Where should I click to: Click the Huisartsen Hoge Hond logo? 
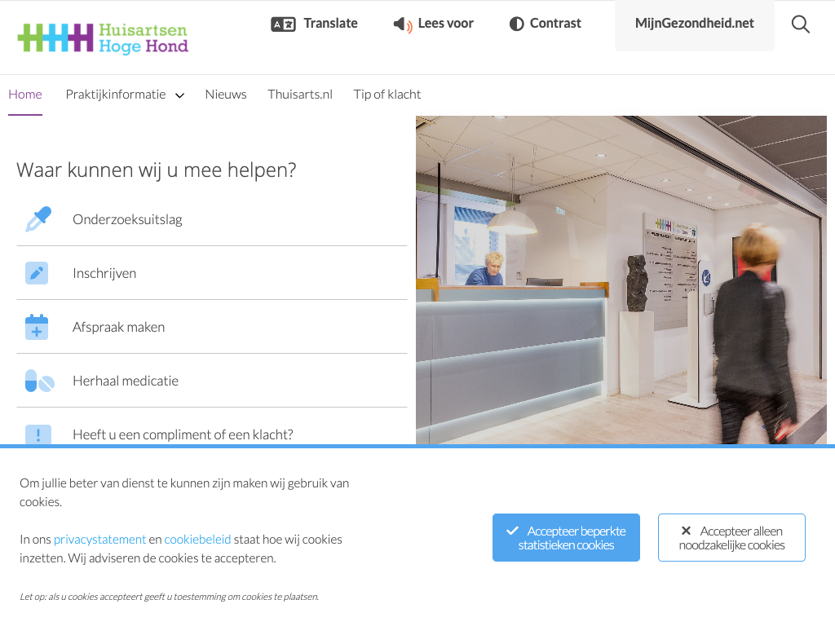[103, 37]
